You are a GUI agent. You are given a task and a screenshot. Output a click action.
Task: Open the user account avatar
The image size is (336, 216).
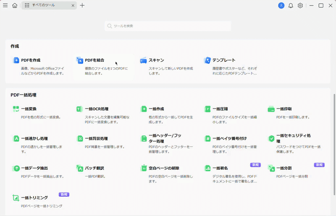281,5
